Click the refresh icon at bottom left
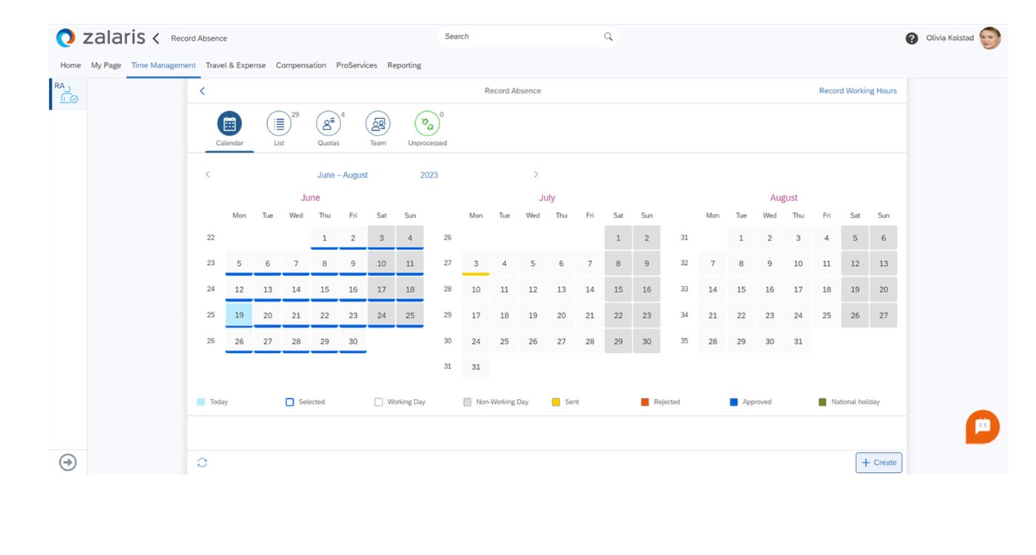Screen dimensions: 1036x555 (x=202, y=462)
